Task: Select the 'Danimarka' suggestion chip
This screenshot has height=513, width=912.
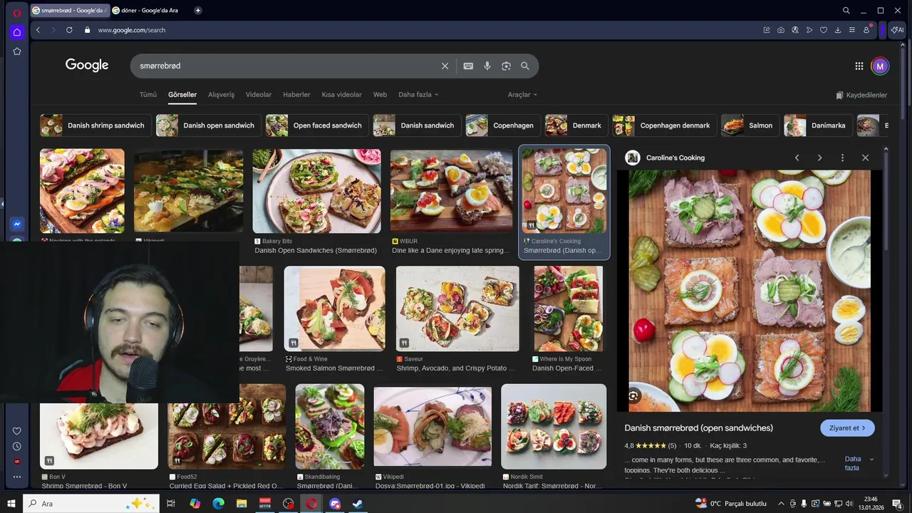Action: (x=818, y=125)
